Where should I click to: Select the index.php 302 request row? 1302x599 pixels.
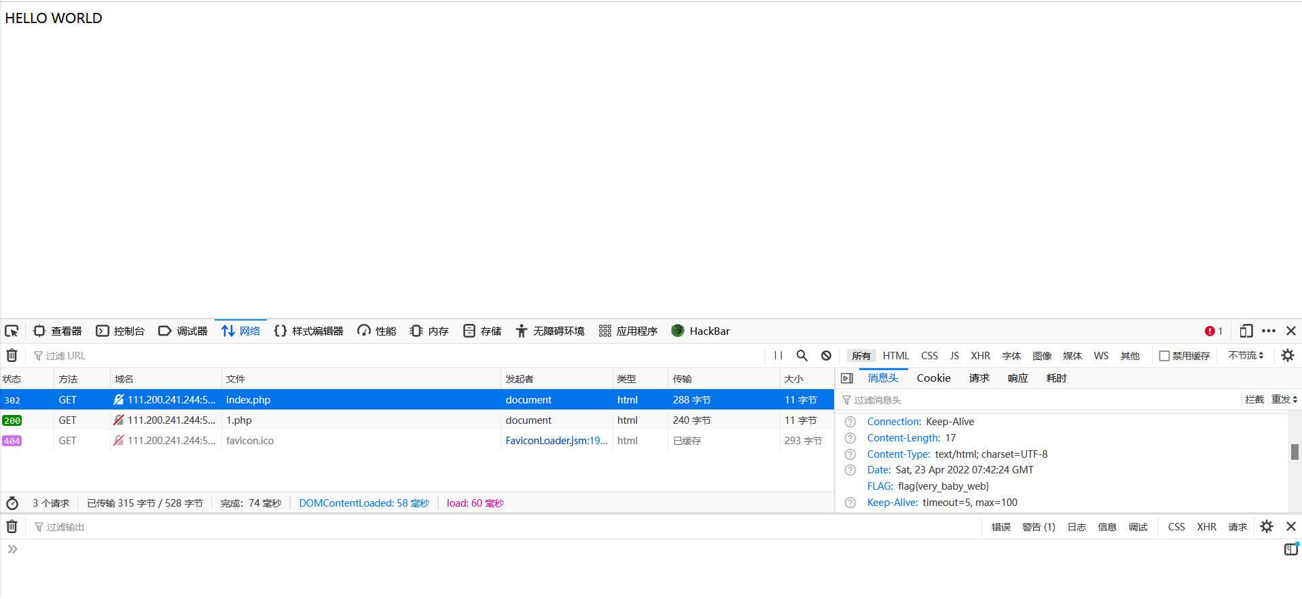(417, 399)
